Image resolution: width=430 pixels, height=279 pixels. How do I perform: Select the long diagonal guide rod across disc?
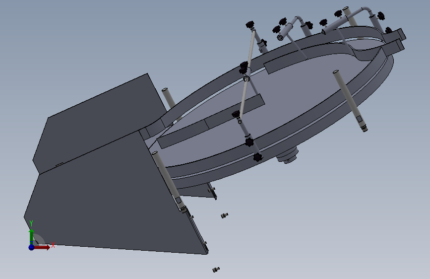[246, 73]
